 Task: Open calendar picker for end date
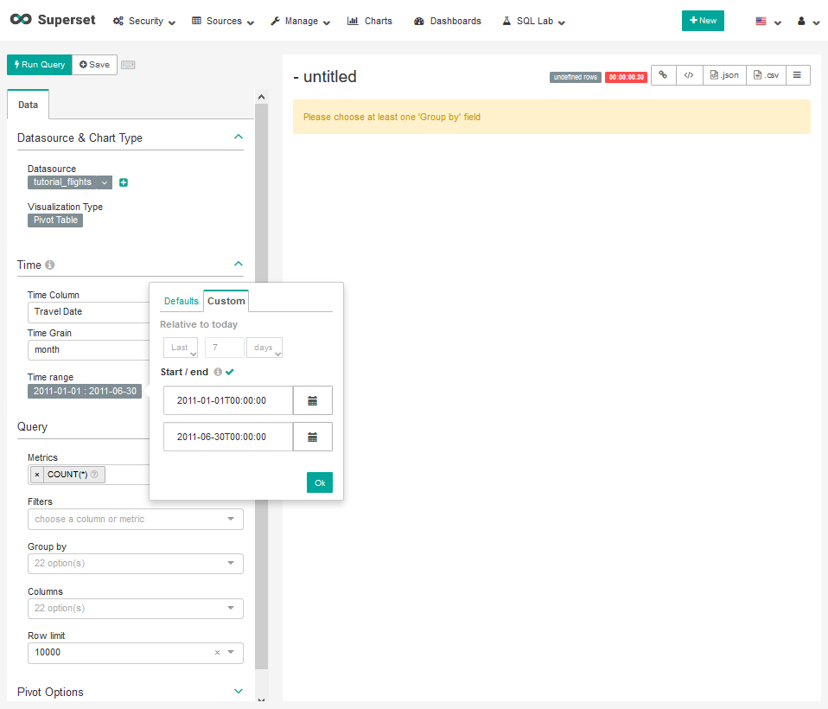313,437
